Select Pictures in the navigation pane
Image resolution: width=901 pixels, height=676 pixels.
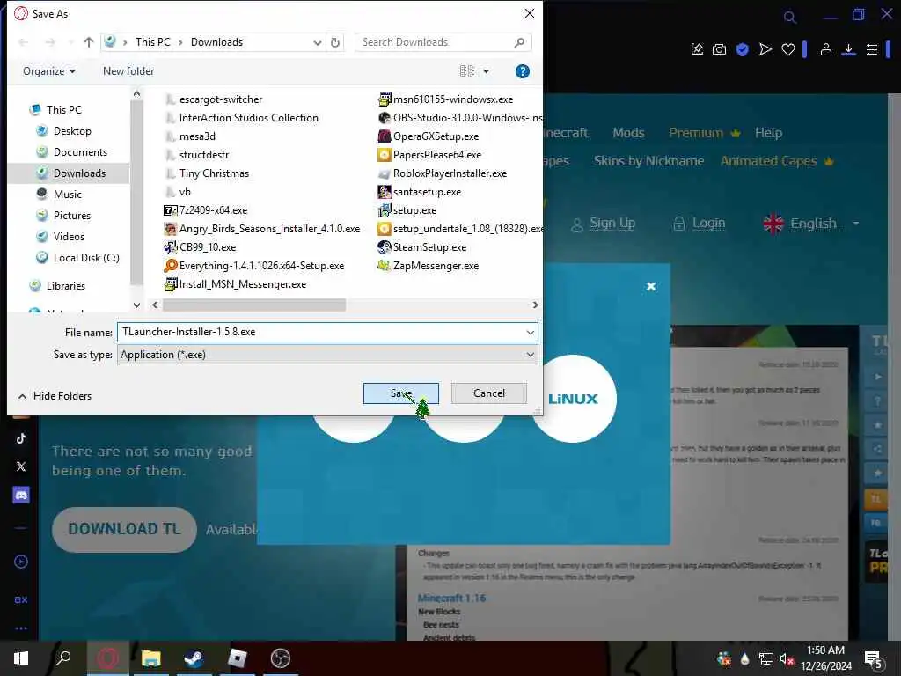pyautogui.click(x=72, y=216)
